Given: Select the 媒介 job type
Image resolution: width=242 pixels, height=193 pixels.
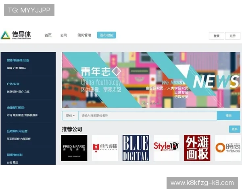Looking at the screenshot, I should (21, 92).
